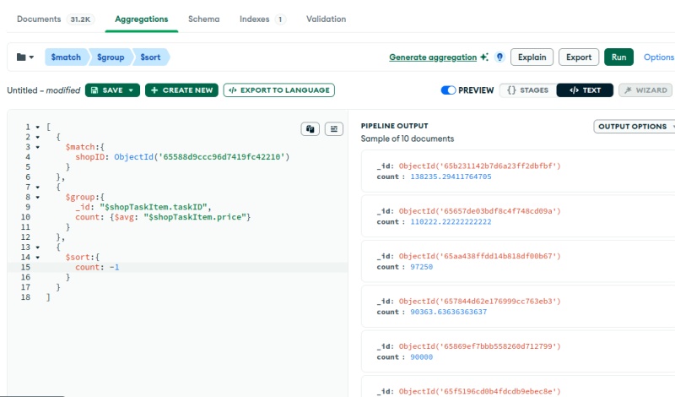Image resolution: width=675 pixels, height=397 pixels.
Task: Open the Wizard pipeline builder
Action: [645, 90]
